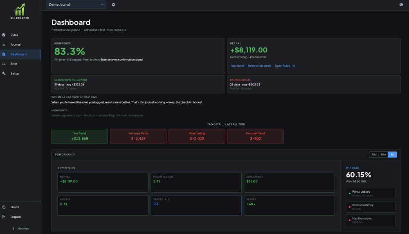This screenshot has height=234, width=409.
Task: Click the Key Metrics label
Action: click(66, 168)
